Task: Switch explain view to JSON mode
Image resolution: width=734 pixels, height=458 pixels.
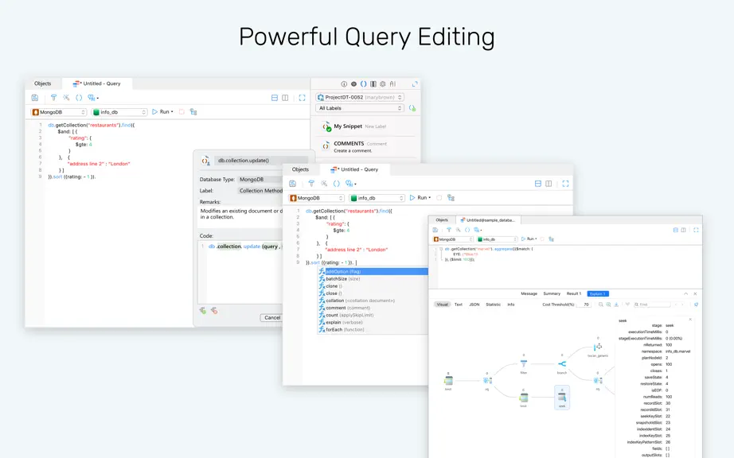Action: (x=474, y=305)
